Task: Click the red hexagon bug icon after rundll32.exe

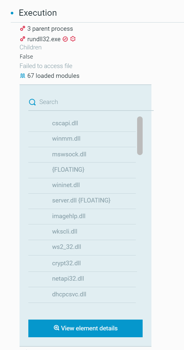Action: click(73, 39)
